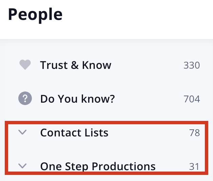
Task: Choose the Trust & Know sidebar entry
Action: pos(106,65)
